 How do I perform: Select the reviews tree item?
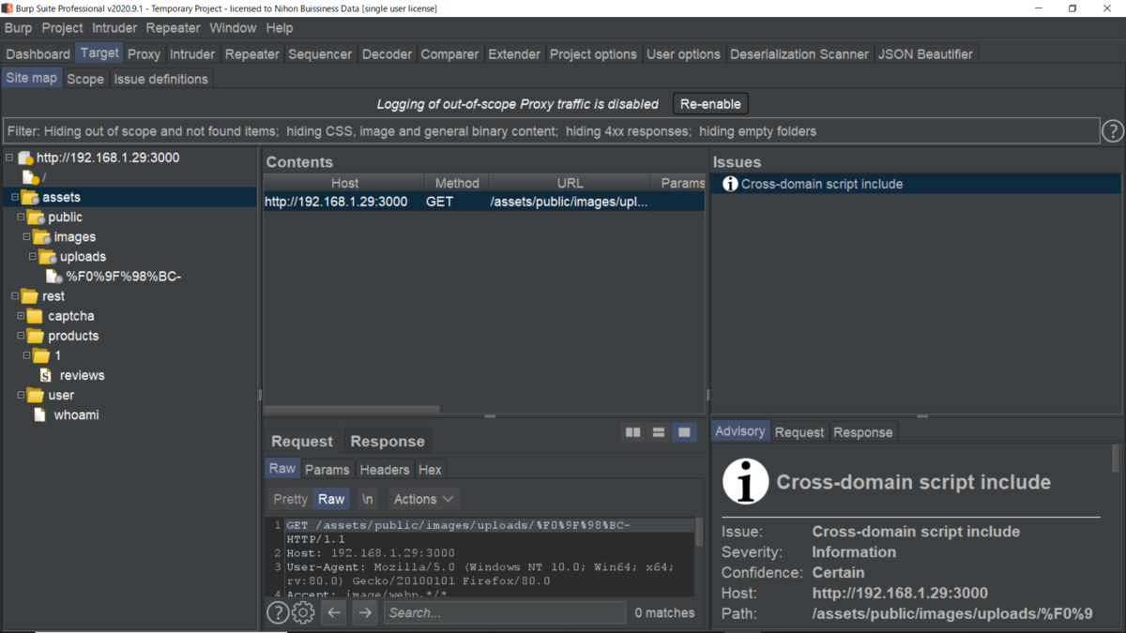click(83, 375)
